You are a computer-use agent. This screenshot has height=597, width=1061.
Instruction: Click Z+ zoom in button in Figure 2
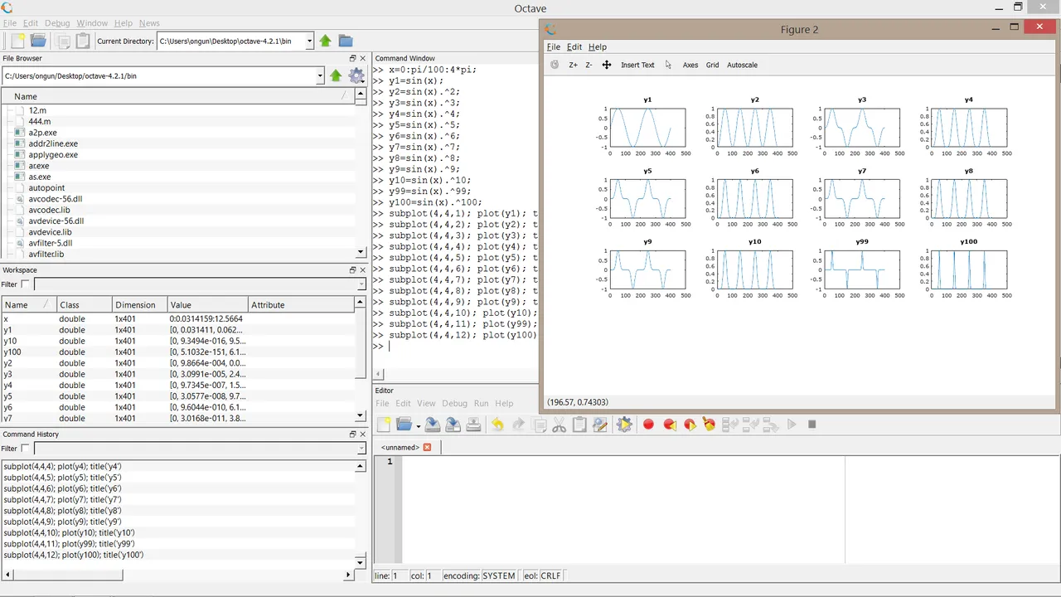573,65
